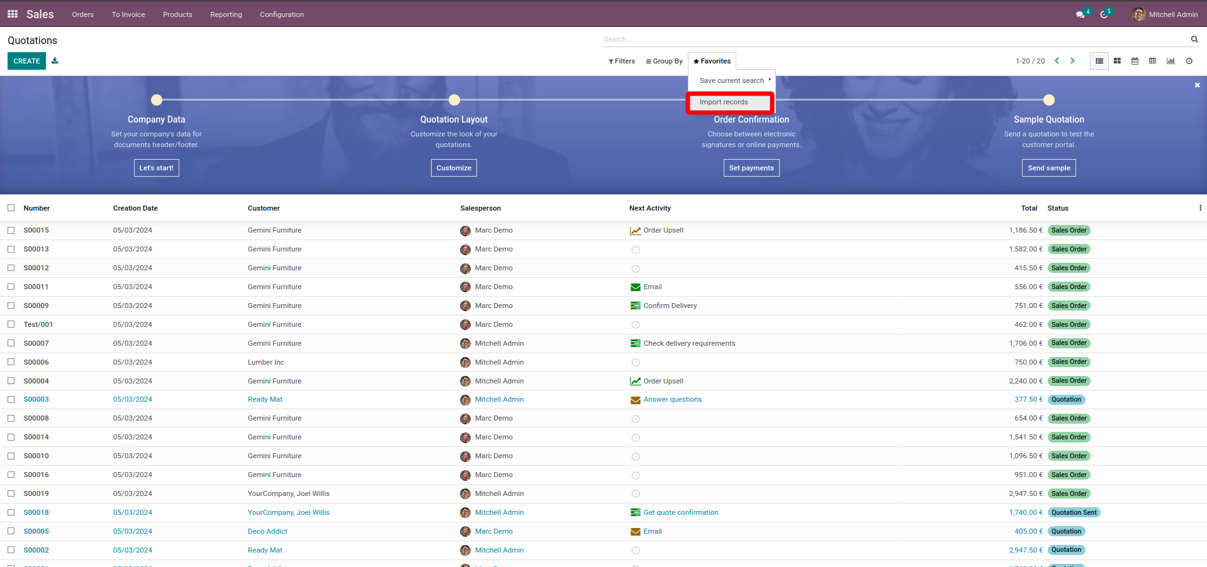Open the Products menu
Image resolution: width=1207 pixels, height=567 pixels.
177,14
